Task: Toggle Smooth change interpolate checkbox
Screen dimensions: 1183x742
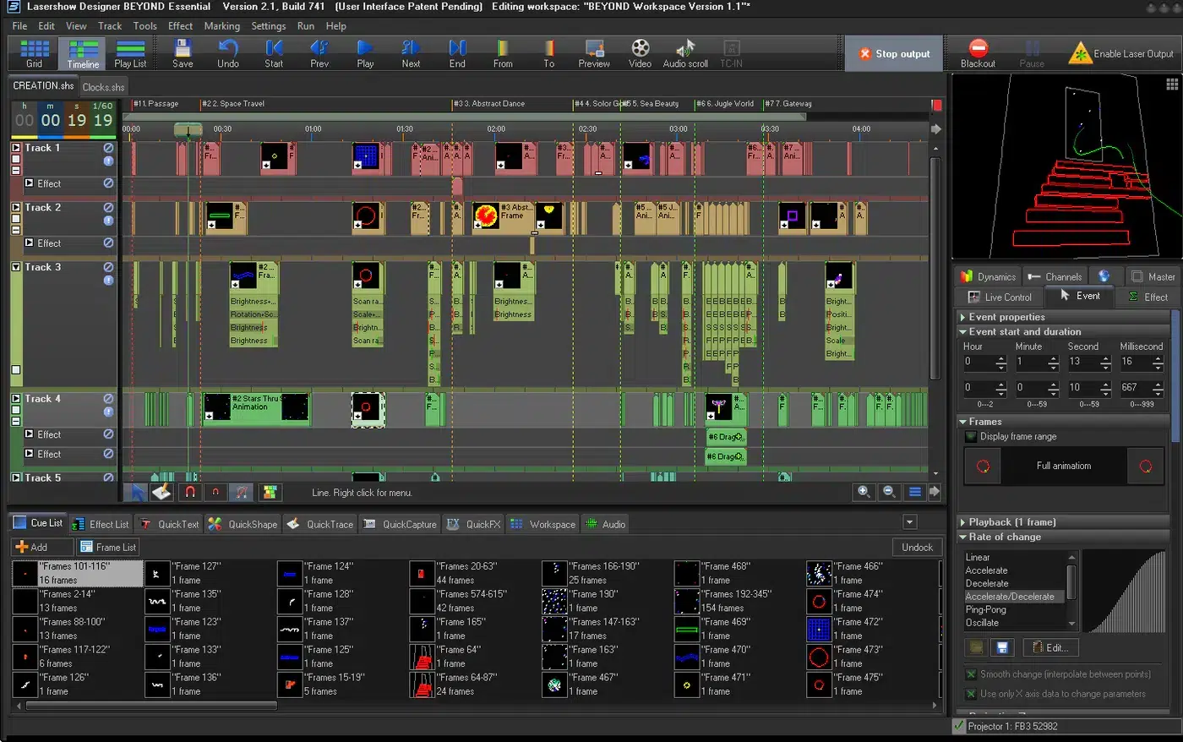Action: click(971, 674)
